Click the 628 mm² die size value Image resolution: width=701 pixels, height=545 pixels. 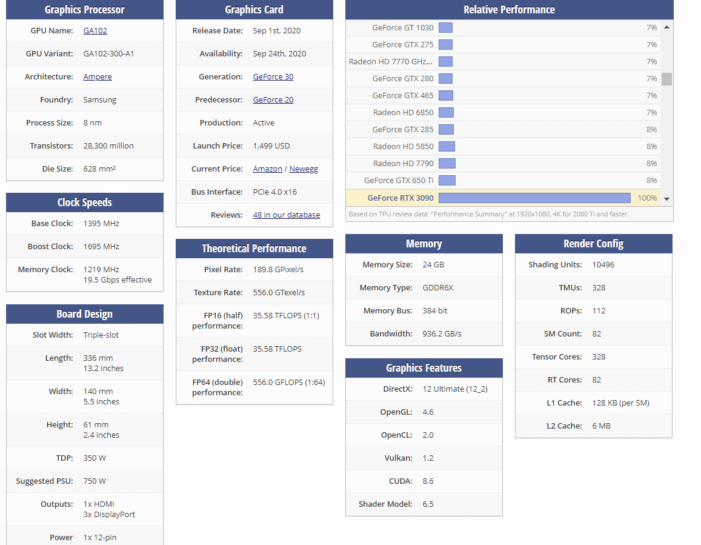click(99, 169)
